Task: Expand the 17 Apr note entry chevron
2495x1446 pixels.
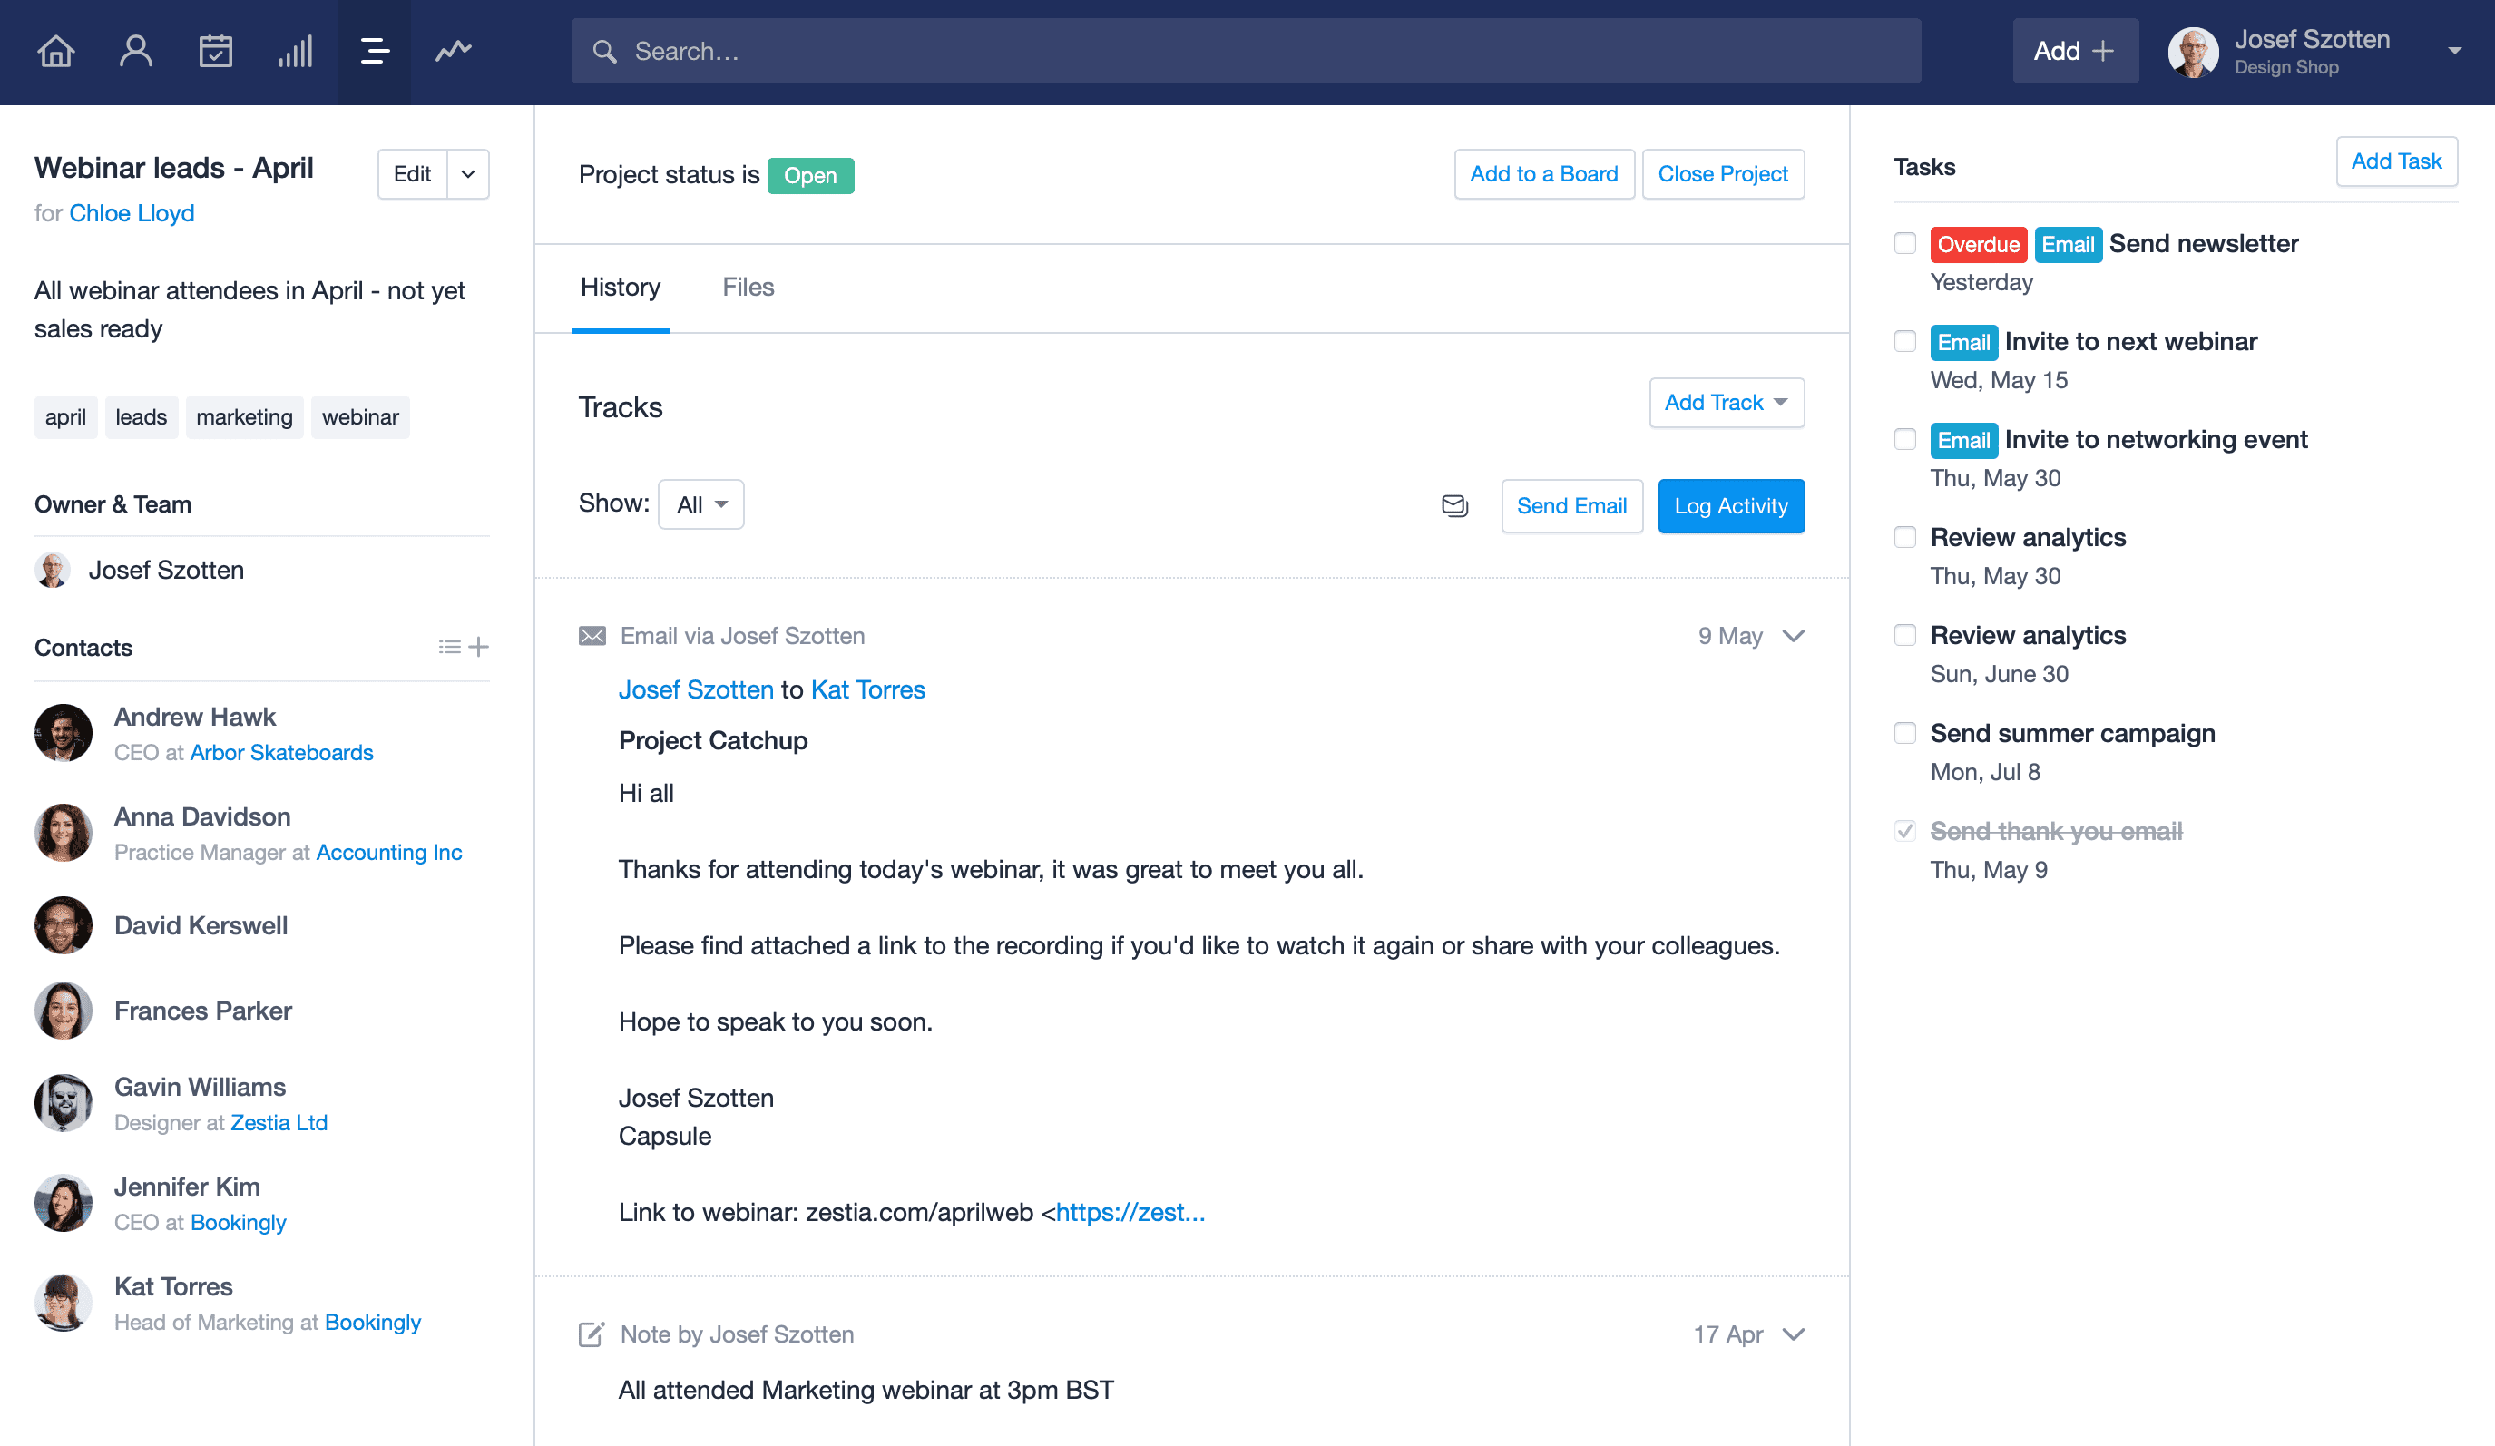Action: 1793,1334
